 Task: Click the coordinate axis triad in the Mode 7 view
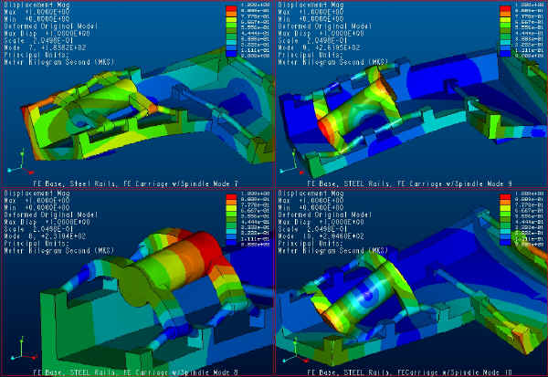21,162
